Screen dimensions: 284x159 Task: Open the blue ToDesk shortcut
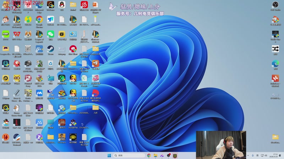50,19
